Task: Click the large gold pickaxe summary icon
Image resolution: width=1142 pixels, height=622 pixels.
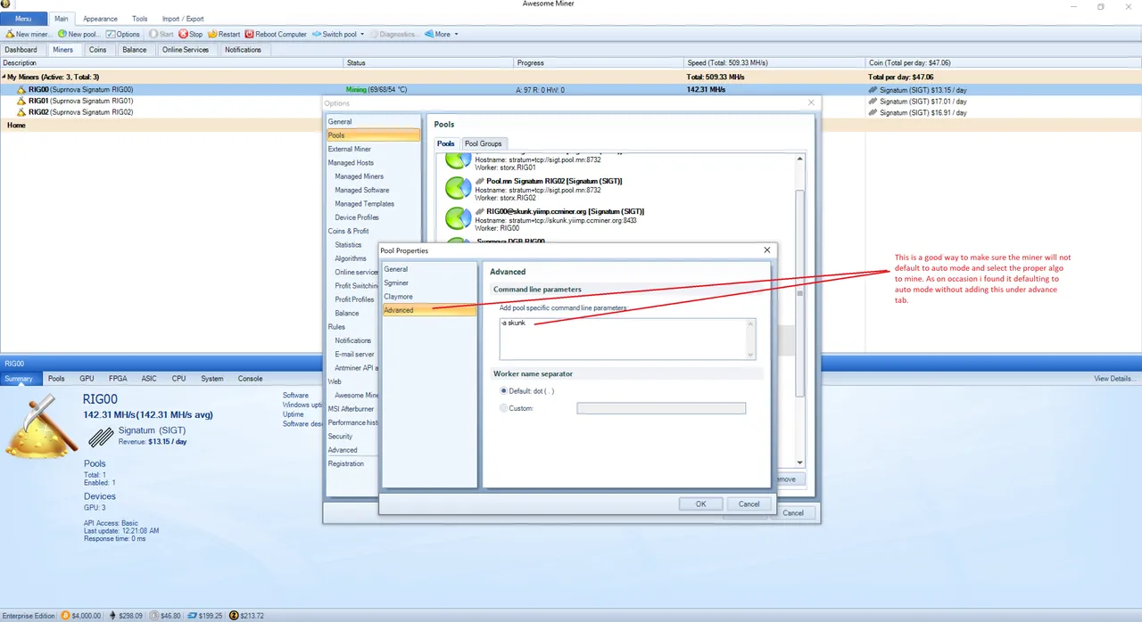Action: (x=40, y=425)
